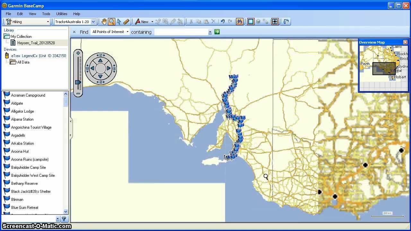Click the Undo arrow
This screenshot has width=411, height=231.
point(223,22)
